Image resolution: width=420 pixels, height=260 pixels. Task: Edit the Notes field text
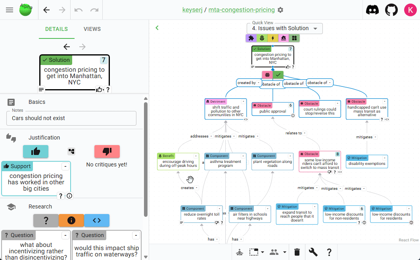pyautogui.click(x=71, y=118)
